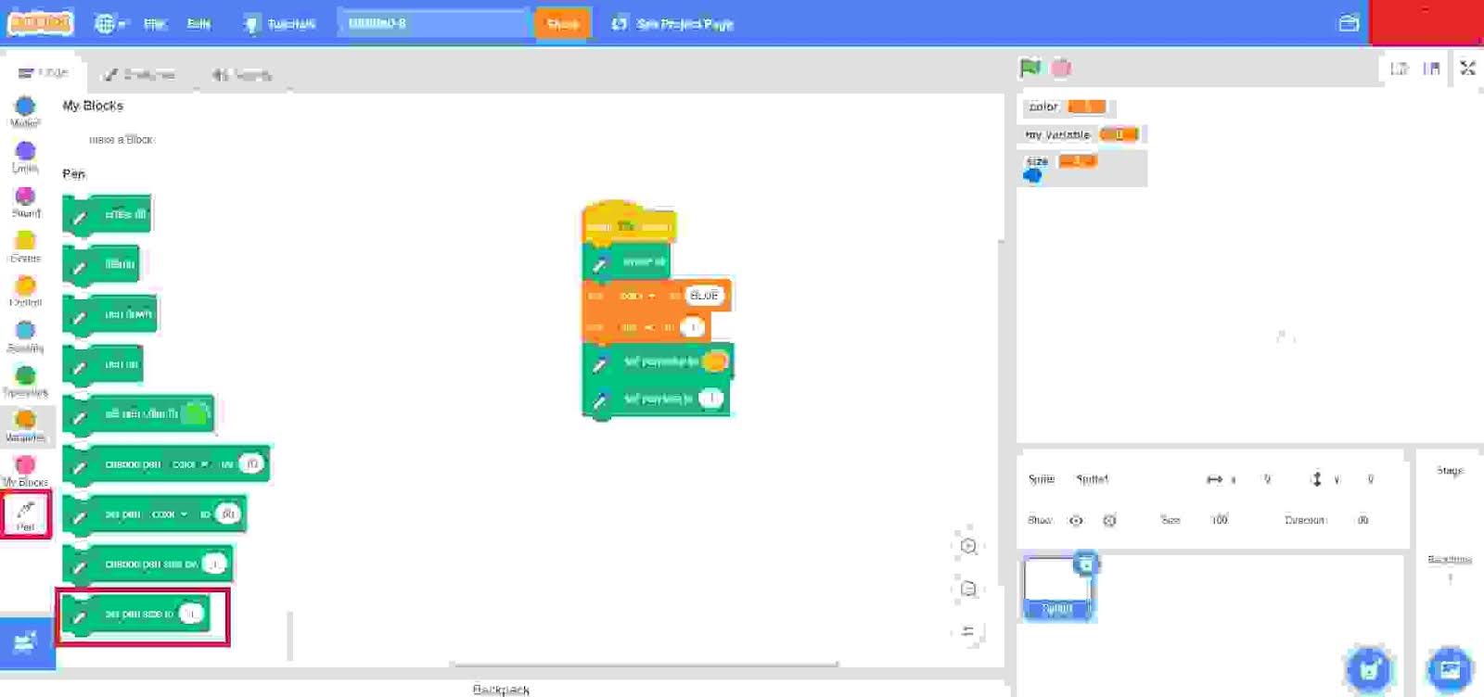Open the color dropdown in change pen color block
This screenshot has height=697, width=1484.
(192, 464)
